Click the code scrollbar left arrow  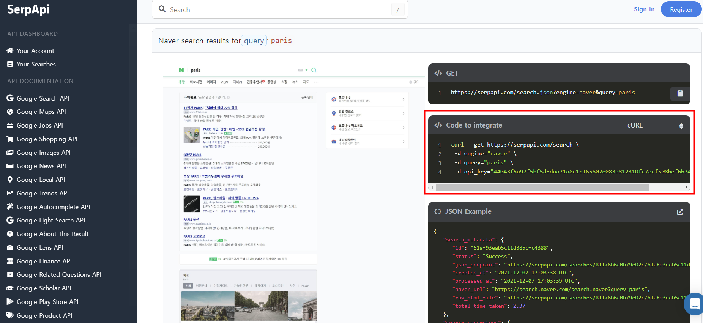[x=432, y=187]
